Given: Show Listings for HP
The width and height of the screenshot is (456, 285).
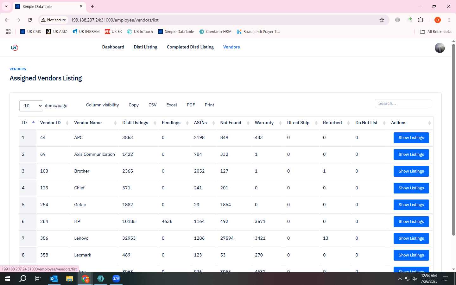Looking at the screenshot, I should (x=411, y=222).
